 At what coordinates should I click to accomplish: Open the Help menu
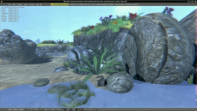[38, 4]
